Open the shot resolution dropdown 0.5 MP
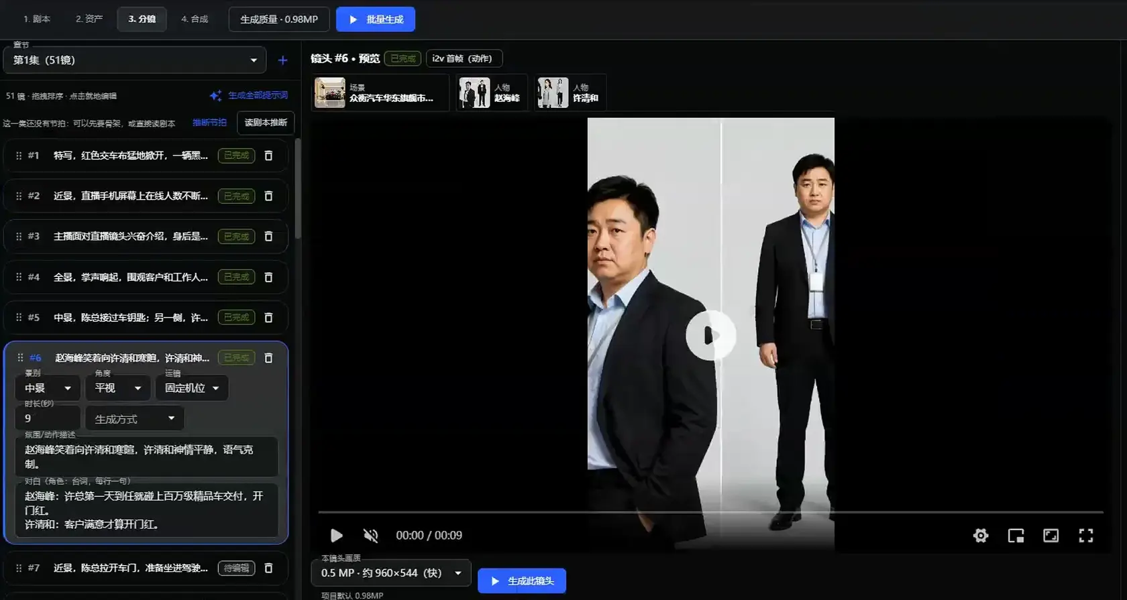Viewport: 1127px width, 600px height. [390, 573]
